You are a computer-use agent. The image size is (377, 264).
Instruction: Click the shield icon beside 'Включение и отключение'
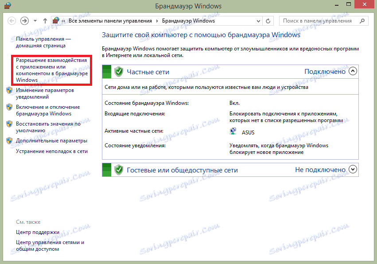point(9,107)
